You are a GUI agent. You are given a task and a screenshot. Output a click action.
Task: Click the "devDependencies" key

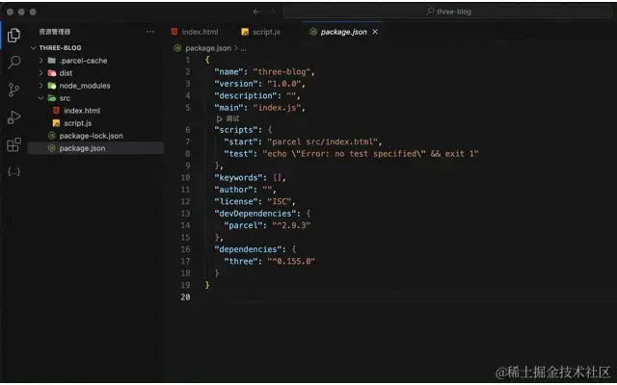click(x=257, y=214)
